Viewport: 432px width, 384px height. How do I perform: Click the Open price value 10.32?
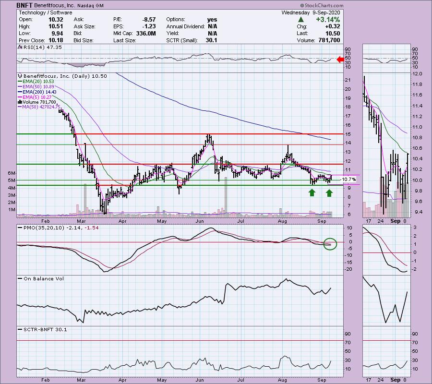pyautogui.click(x=56, y=20)
